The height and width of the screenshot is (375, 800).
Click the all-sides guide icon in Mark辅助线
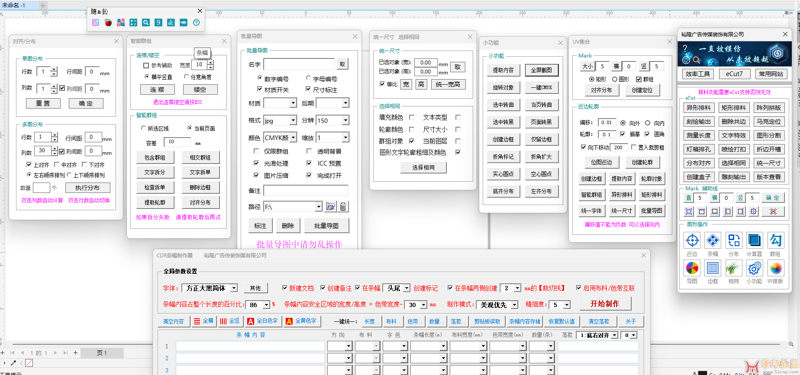coord(689,212)
